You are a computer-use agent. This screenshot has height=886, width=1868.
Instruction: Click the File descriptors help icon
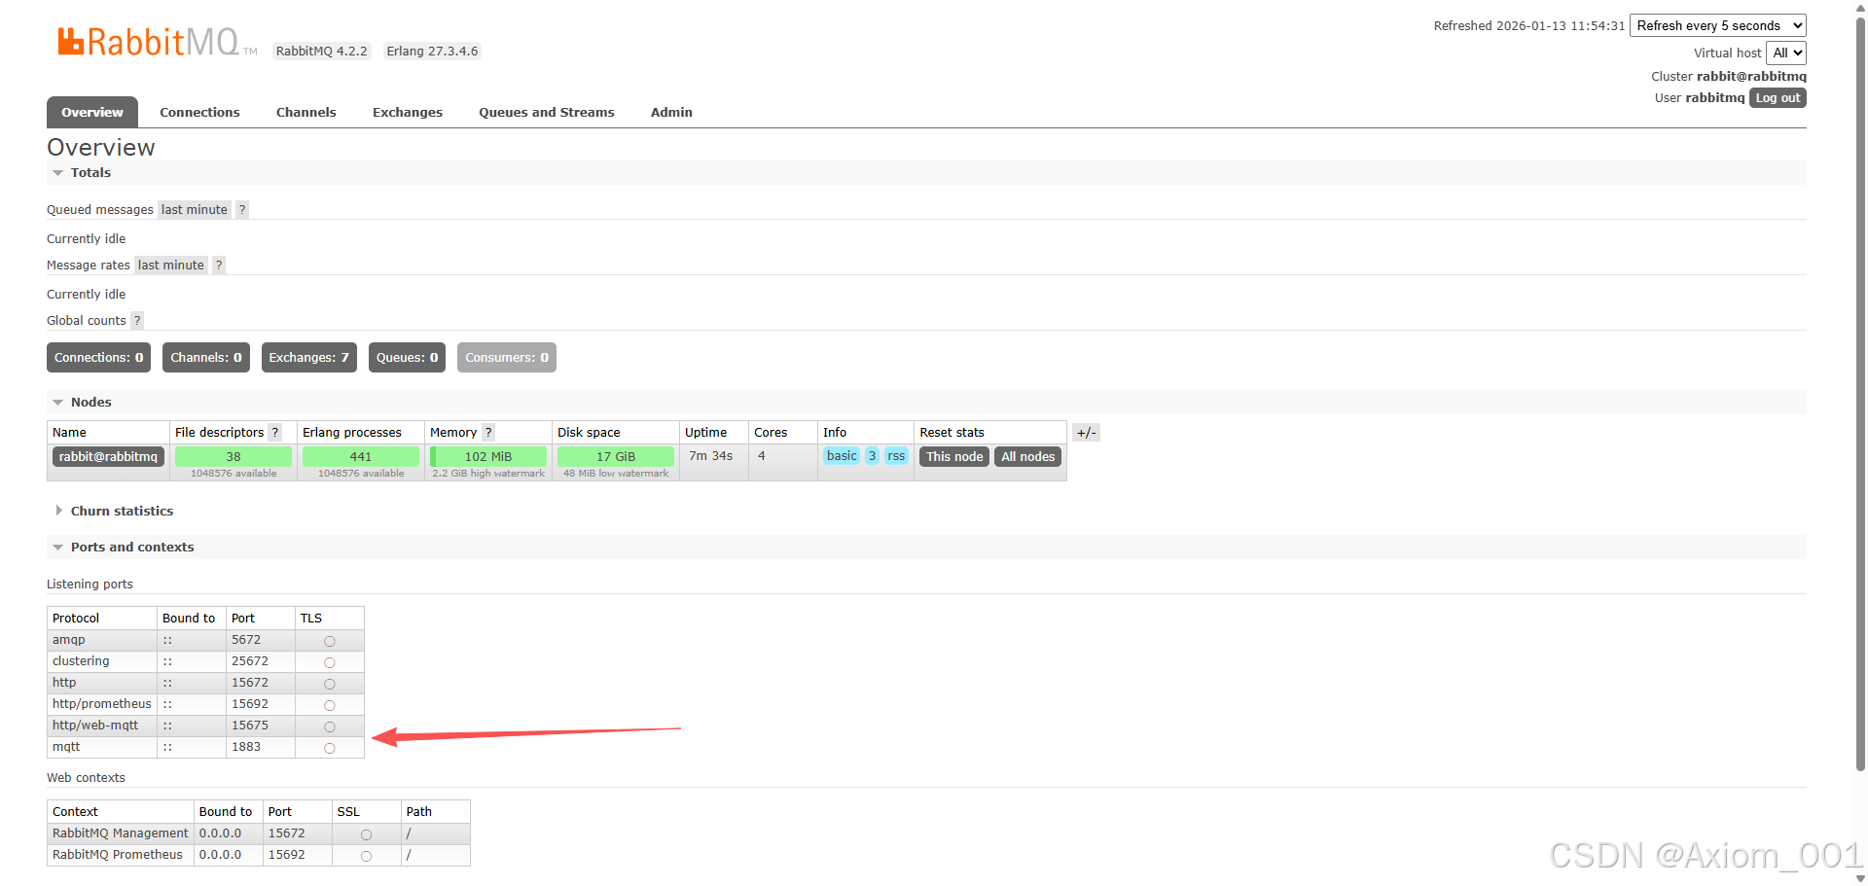(274, 432)
